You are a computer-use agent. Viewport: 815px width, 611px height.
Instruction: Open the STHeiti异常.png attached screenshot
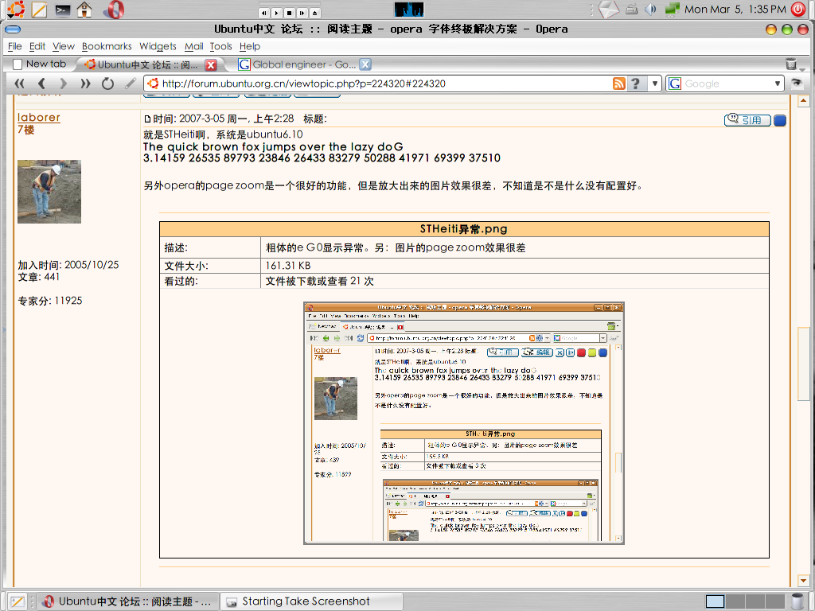pos(464,423)
